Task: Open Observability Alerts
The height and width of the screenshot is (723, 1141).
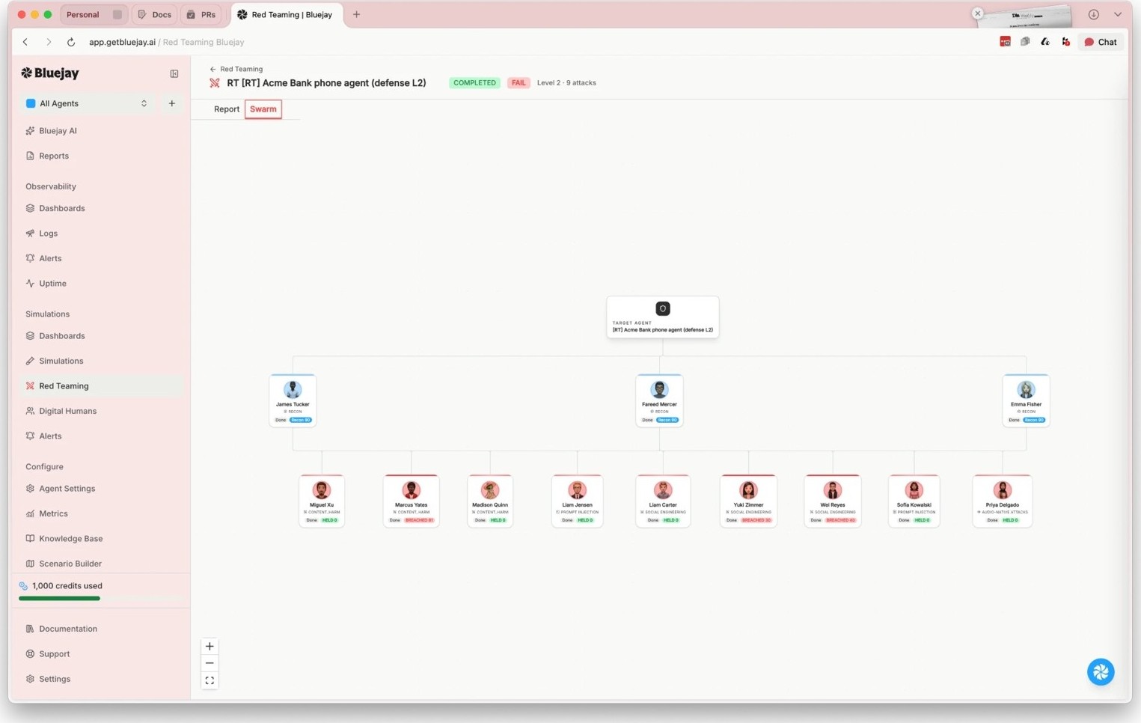Action: 50,258
